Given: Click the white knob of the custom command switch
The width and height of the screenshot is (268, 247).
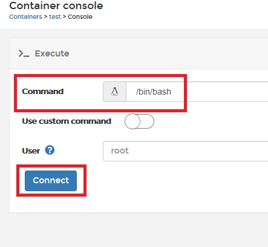Looking at the screenshot, I should click(x=132, y=121).
